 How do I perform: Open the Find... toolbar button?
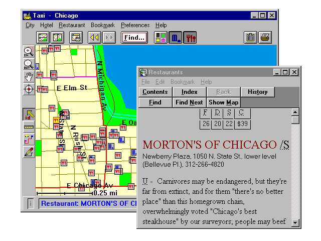pyautogui.click(x=134, y=38)
